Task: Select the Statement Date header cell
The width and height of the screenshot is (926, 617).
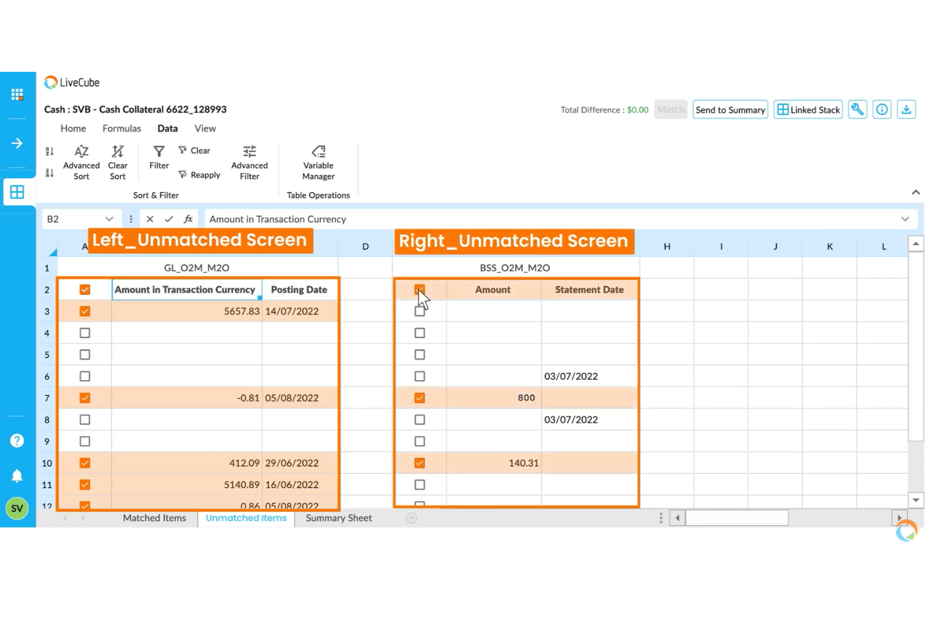Action: coord(589,289)
